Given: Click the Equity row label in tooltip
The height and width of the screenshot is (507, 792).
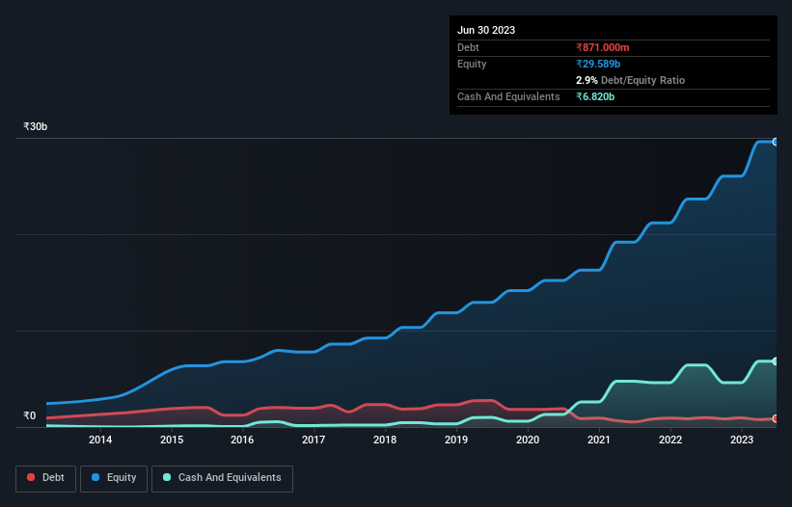Looking at the screenshot, I should pyautogui.click(x=472, y=64).
